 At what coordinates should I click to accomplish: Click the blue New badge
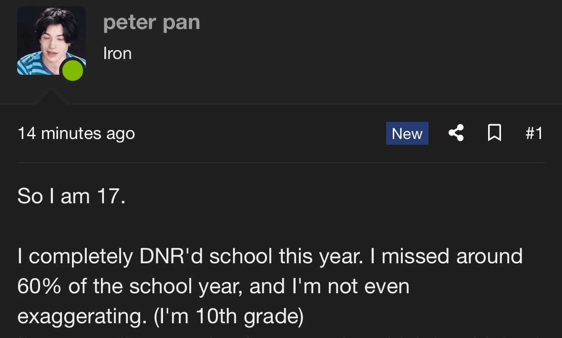point(407,133)
